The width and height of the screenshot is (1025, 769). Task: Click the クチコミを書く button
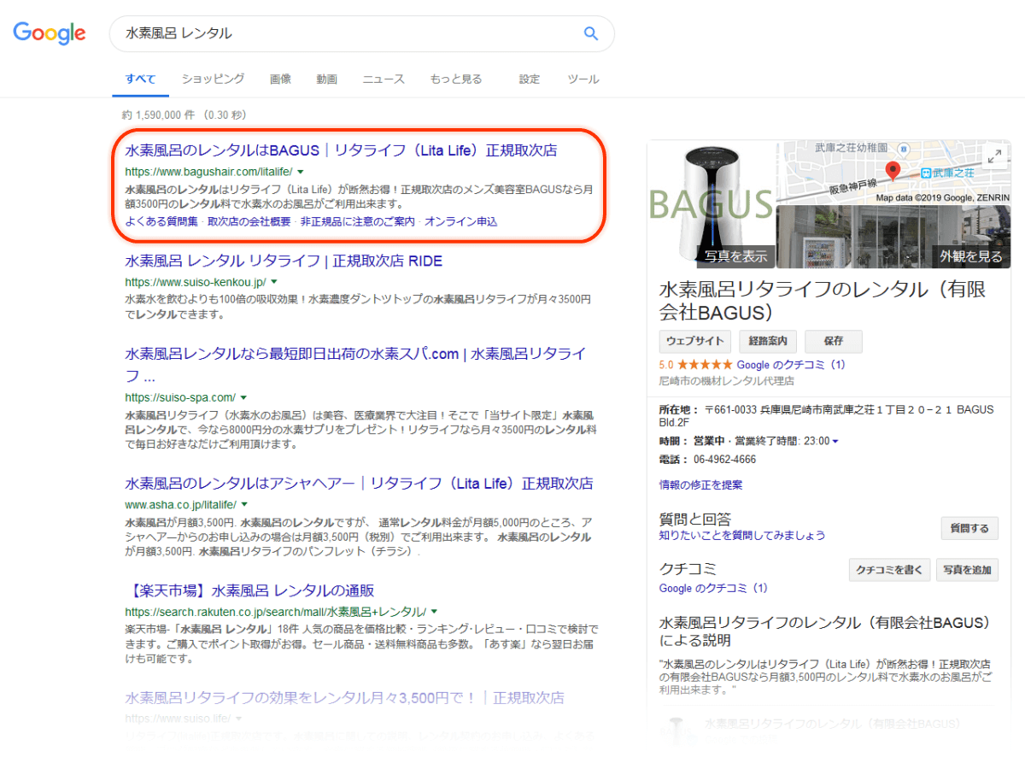coord(888,570)
